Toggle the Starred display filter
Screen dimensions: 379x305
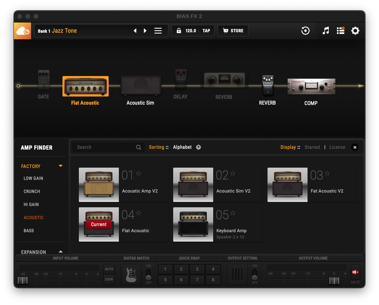312,147
